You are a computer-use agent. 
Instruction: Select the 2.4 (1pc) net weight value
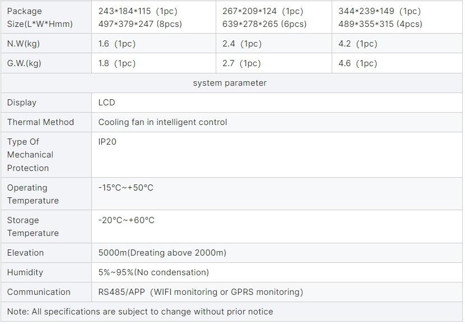tap(242, 44)
